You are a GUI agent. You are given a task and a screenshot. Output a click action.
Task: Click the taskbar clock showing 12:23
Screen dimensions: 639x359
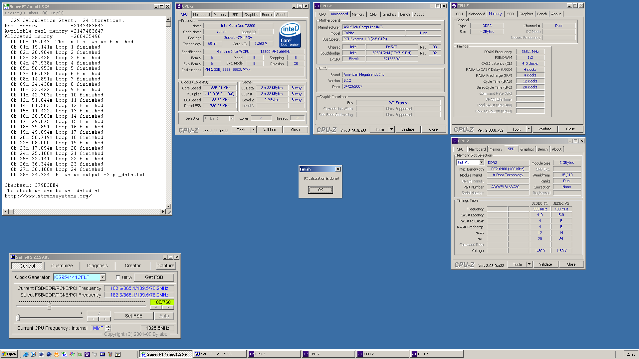(630, 354)
